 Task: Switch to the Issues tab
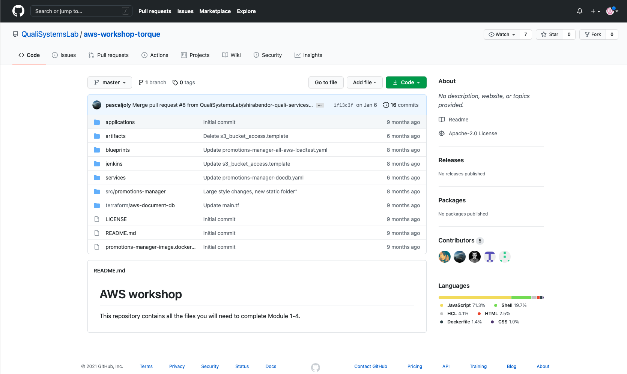[x=64, y=55]
